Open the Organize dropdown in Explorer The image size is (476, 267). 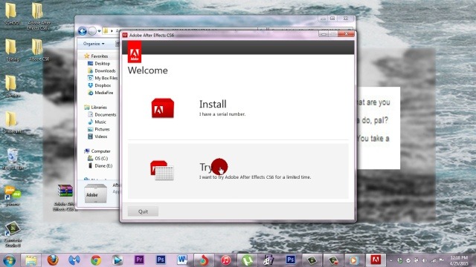pyautogui.click(x=94, y=44)
